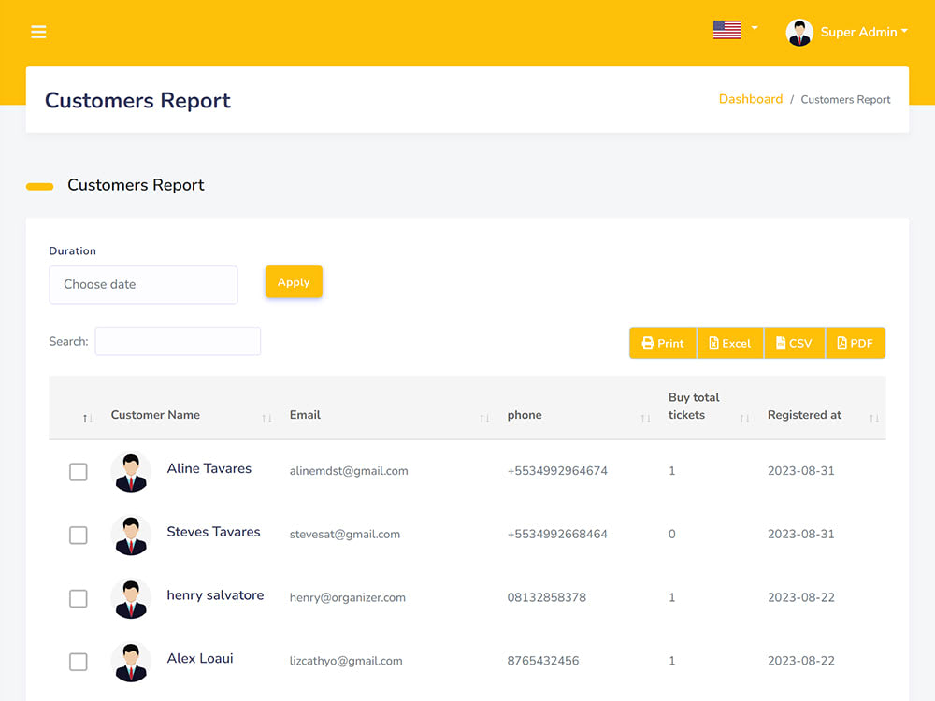Go to Dashboard breadcrumb link
935x701 pixels.
point(751,99)
